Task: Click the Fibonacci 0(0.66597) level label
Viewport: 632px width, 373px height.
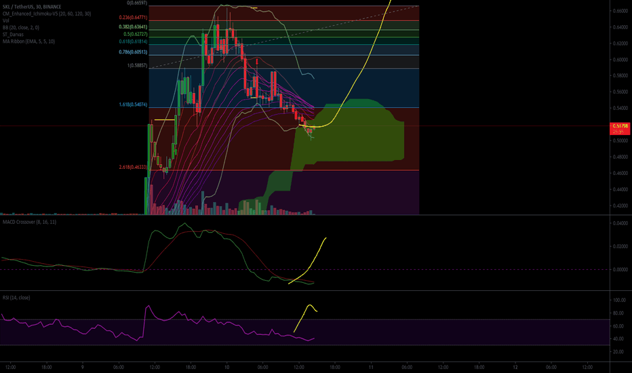Action: click(x=137, y=3)
